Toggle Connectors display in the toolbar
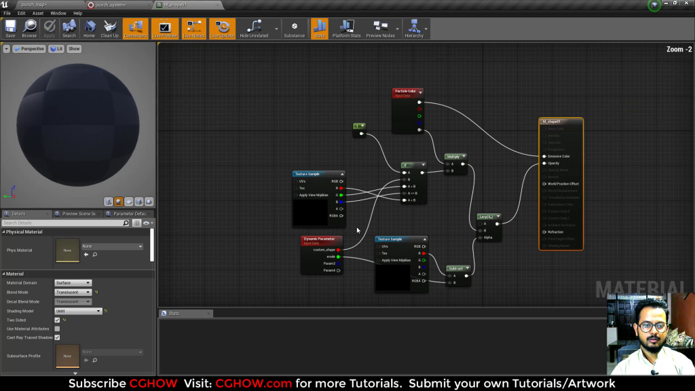This screenshot has height=391, width=695. click(135, 29)
